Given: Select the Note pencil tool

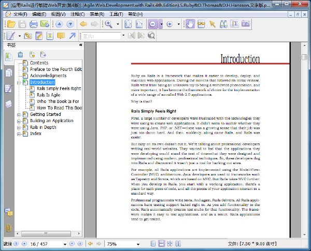Looking at the screenshot, I should (x=39, y=36).
